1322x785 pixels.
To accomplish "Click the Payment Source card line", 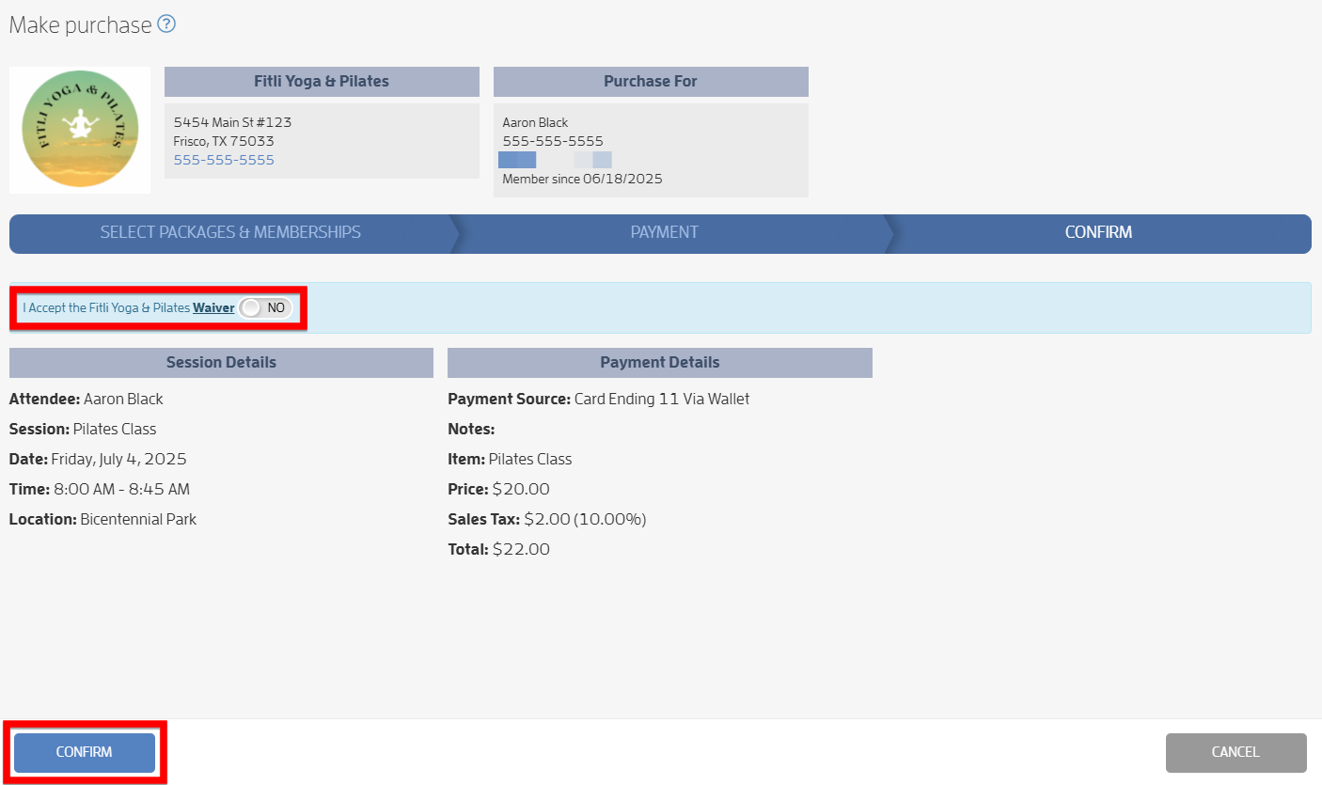I will pyautogui.click(x=599, y=400).
